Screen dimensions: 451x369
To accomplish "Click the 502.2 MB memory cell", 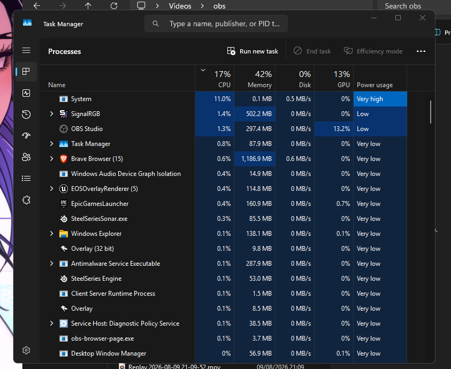I will pyautogui.click(x=255, y=114).
